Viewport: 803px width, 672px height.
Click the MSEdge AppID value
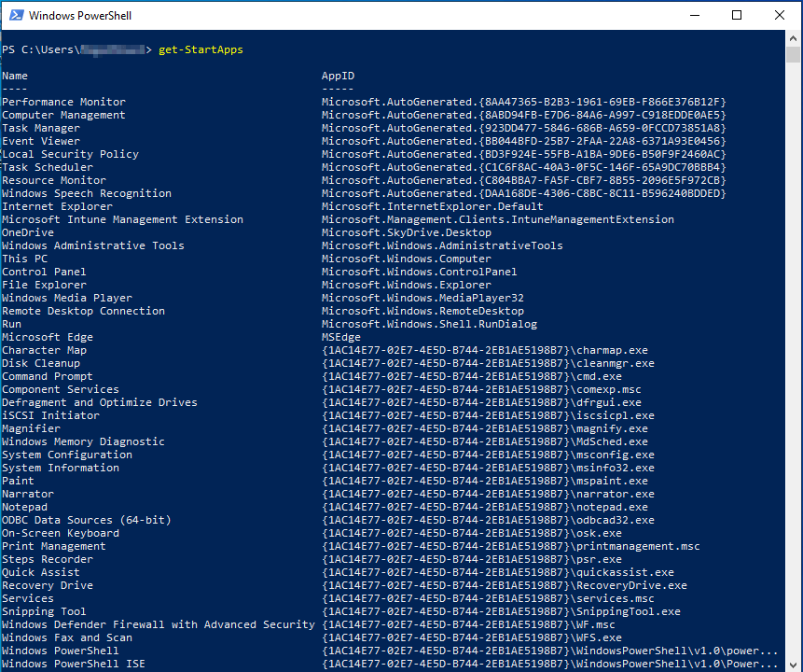point(341,337)
